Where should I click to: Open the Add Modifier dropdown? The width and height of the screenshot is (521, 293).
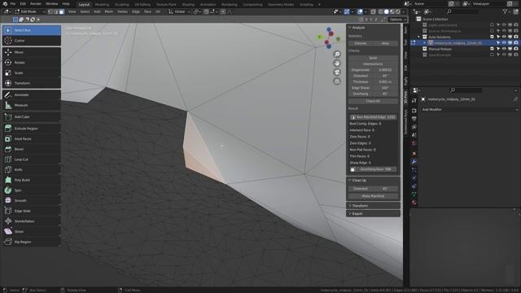(x=469, y=109)
